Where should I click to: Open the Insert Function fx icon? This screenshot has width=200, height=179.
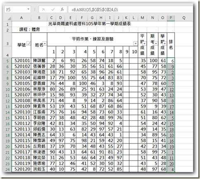(x=62, y=9)
